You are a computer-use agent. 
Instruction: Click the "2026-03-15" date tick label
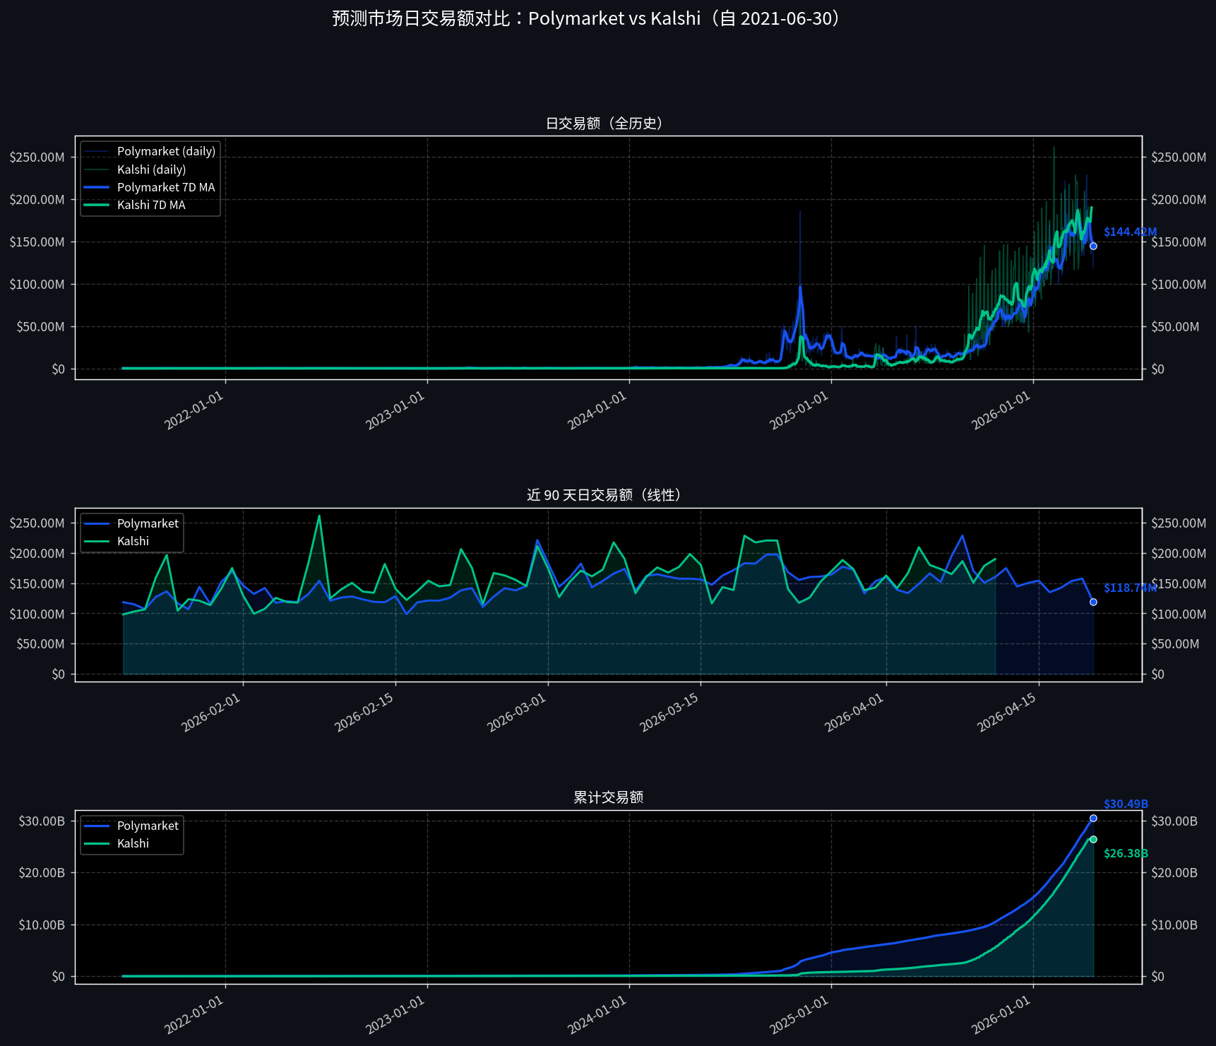pyautogui.click(x=669, y=712)
